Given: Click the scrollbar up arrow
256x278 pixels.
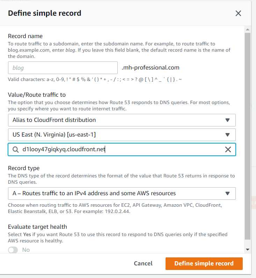Looking at the screenshot, I should pyautogui.click(x=248, y=30).
